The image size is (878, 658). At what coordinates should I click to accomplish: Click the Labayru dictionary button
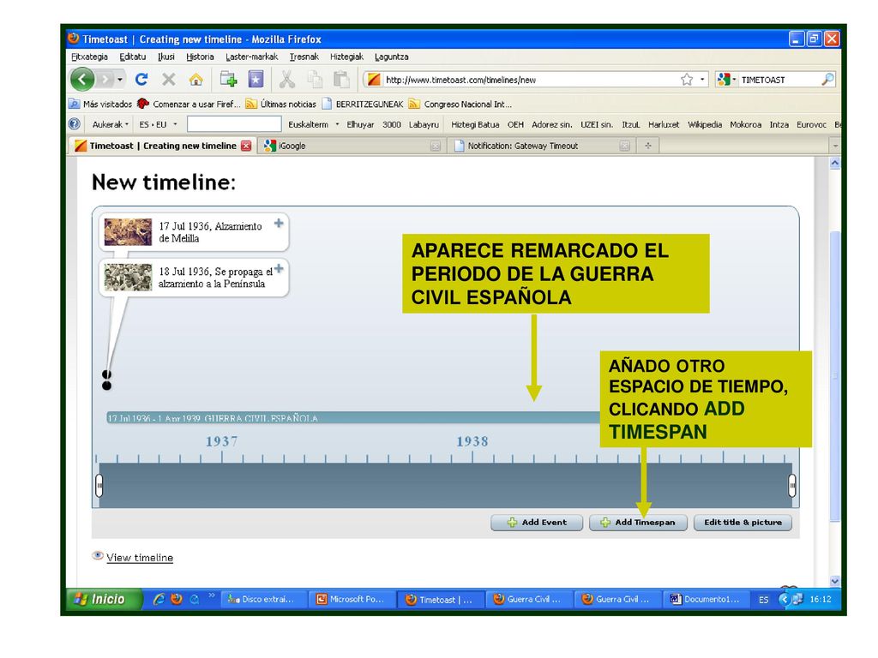tap(424, 124)
